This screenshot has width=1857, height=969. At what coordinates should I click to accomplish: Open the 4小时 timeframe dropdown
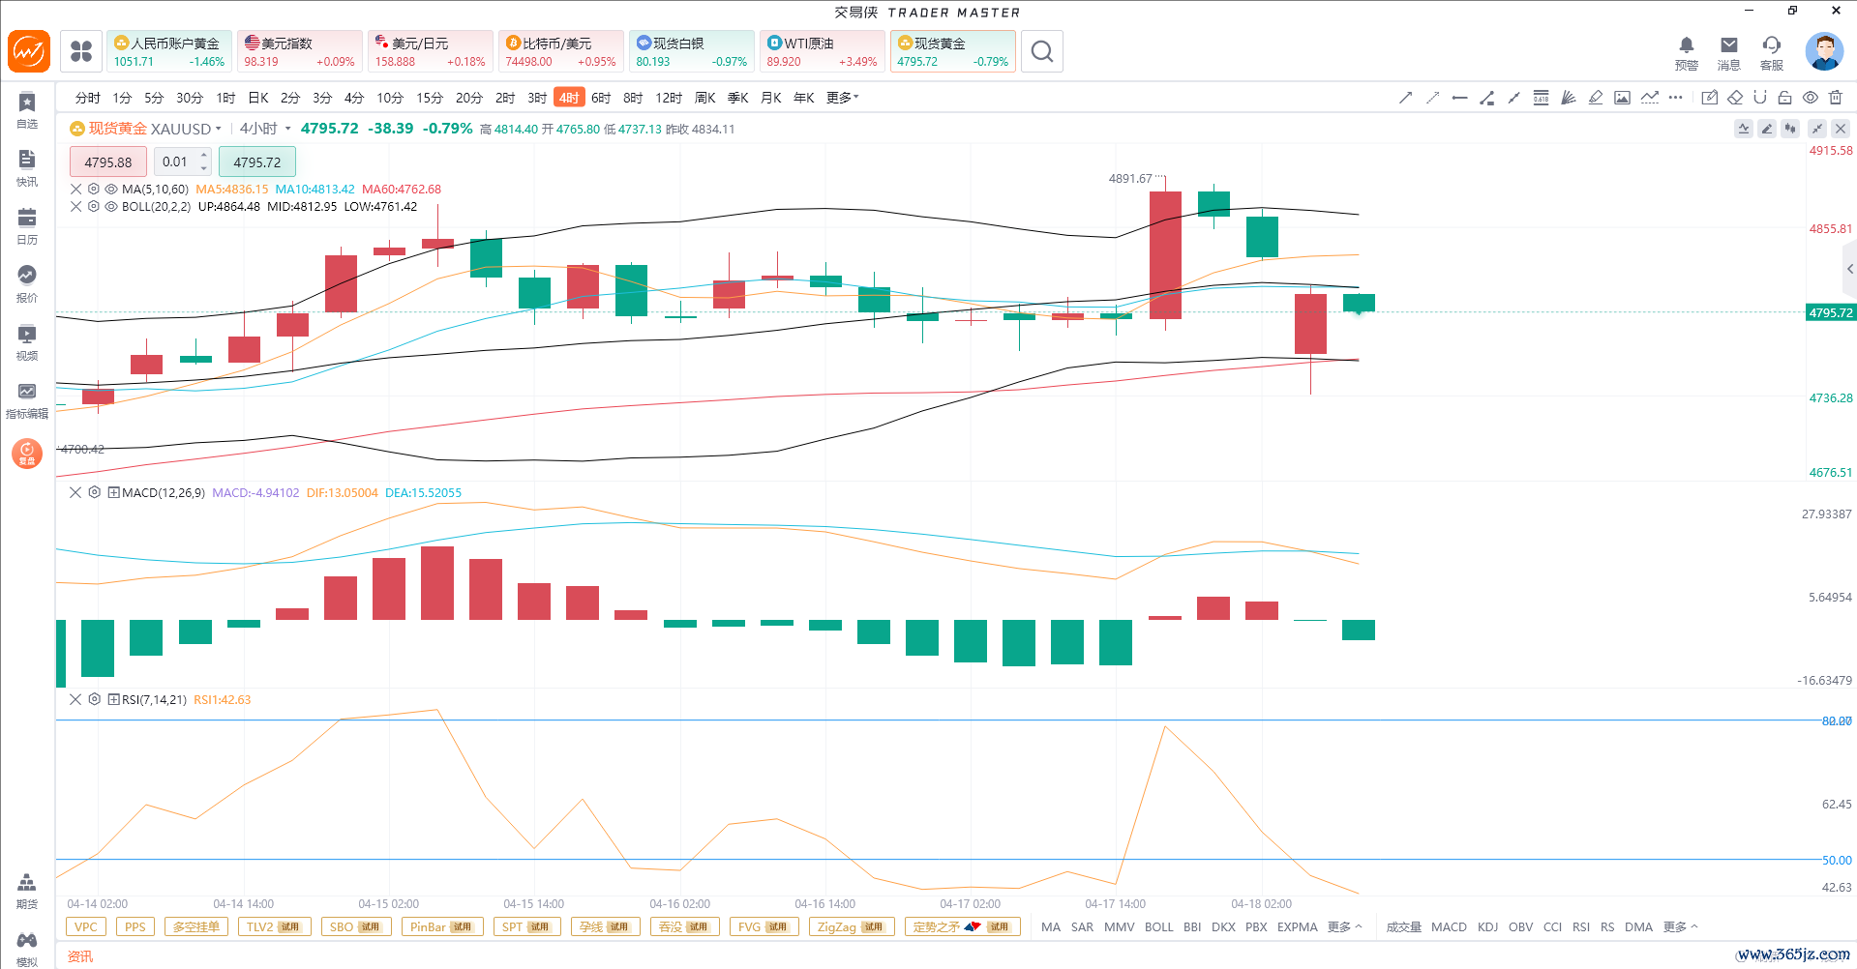tap(287, 129)
